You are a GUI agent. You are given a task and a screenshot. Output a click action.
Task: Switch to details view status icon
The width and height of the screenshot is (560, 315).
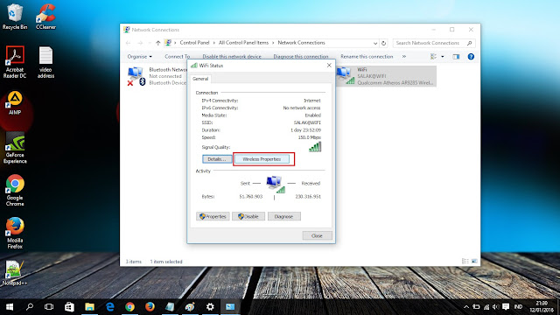pyautogui.click(x=465, y=262)
